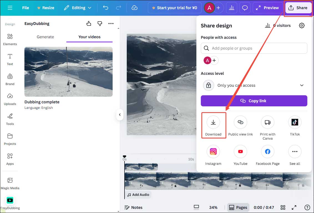Expand the Only you can access dropdown
Image resolution: width=314 pixels, height=213 pixels.
(x=302, y=85)
